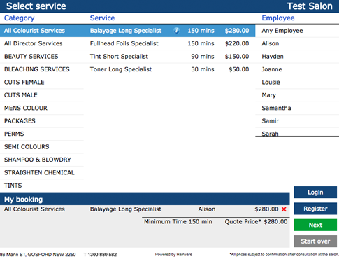Click 90 mins duration of Tint Short
Image resolution: width=339 pixels, height=259 pixels.
coord(203,57)
